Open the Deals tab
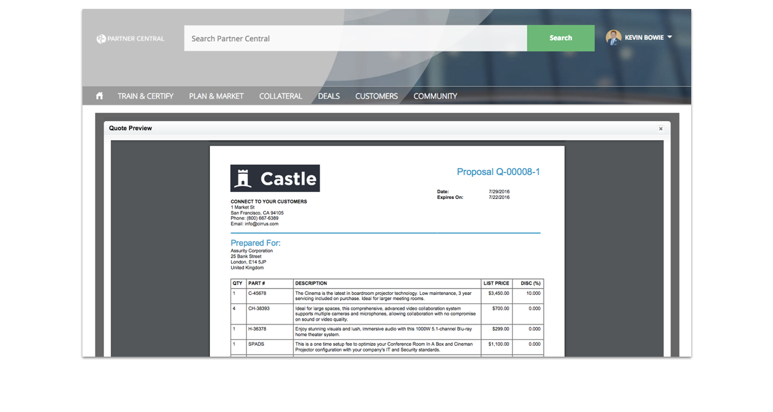Screen dimensions: 773x412 329,96
